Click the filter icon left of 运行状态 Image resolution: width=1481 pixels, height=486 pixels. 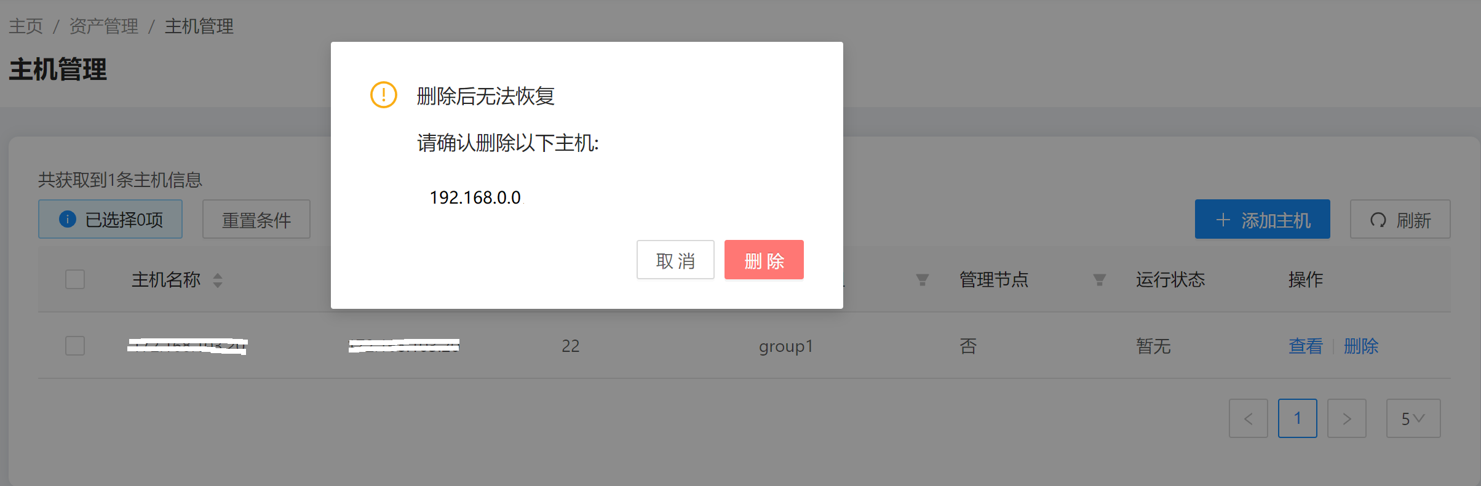click(1099, 281)
